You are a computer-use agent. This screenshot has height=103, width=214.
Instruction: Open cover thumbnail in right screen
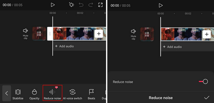point(147,34)
